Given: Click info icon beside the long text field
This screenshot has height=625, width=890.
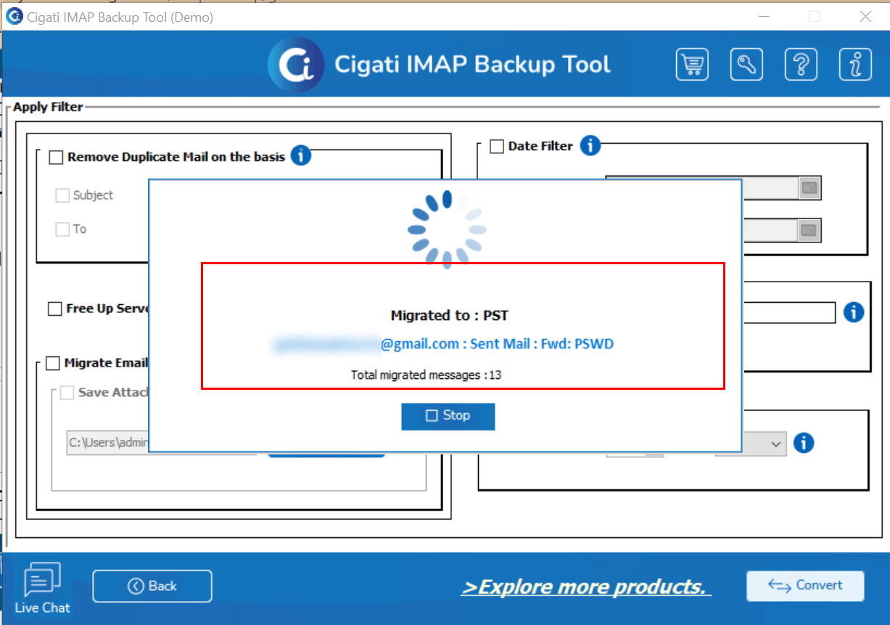Looking at the screenshot, I should click(x=854, y=313).
